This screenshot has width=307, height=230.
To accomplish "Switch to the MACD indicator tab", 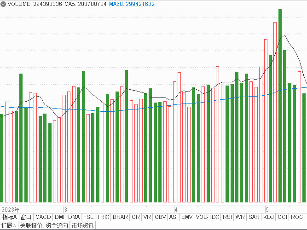I will coord(43,217).
